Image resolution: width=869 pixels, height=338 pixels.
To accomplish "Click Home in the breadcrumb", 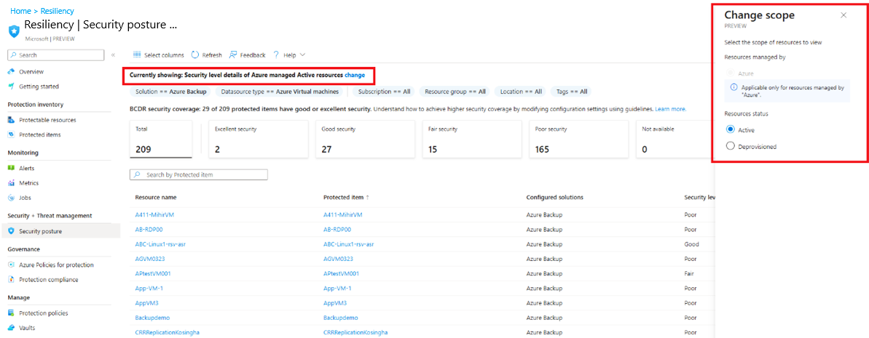I will [19, 10].
